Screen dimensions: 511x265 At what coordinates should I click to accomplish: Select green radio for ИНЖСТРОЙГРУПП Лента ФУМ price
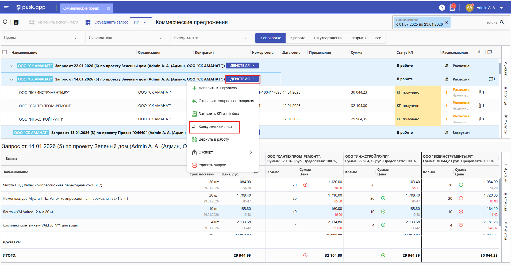[383, 212]
